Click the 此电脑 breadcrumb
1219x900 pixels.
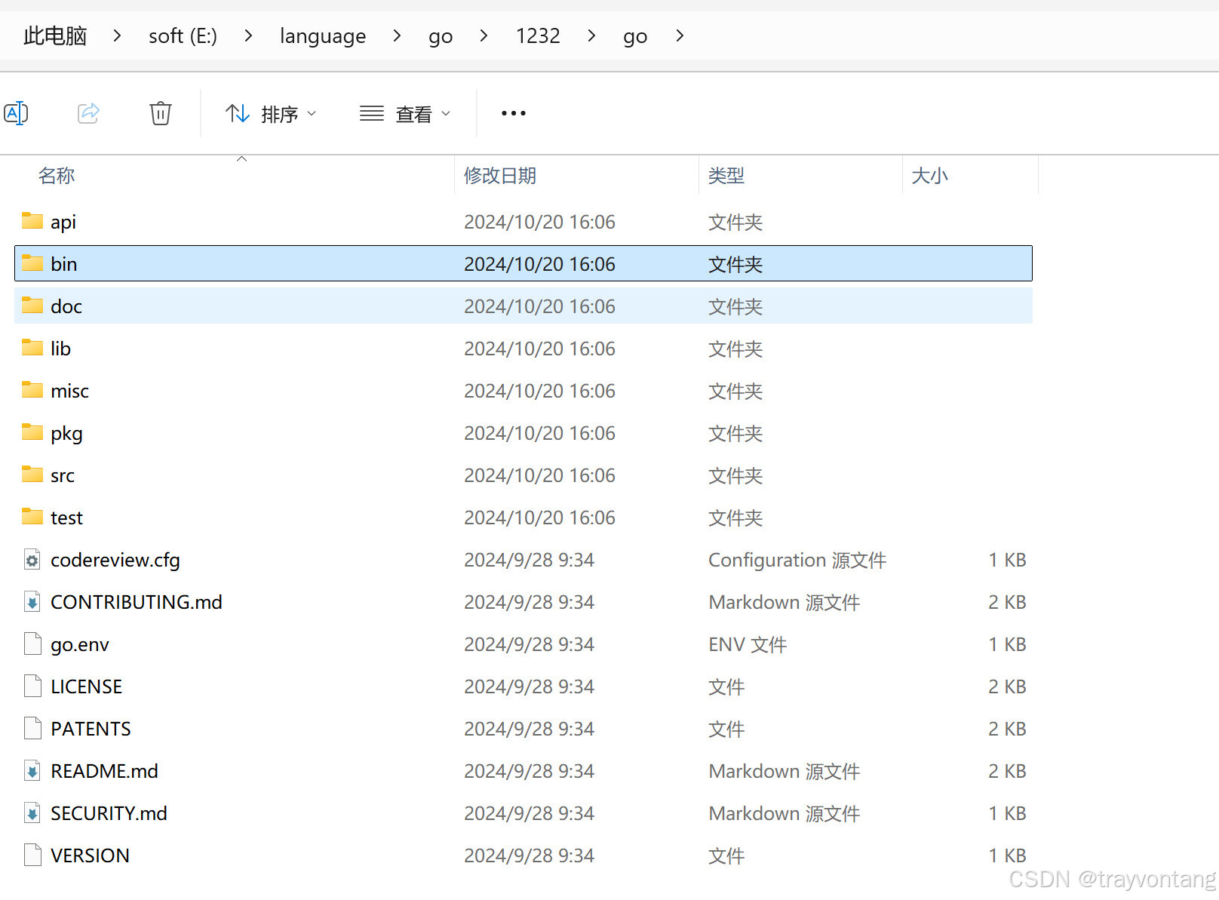tap(55, 35)
